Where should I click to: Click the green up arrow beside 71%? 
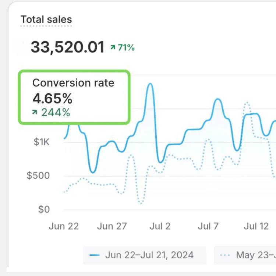tap(113, 47)
